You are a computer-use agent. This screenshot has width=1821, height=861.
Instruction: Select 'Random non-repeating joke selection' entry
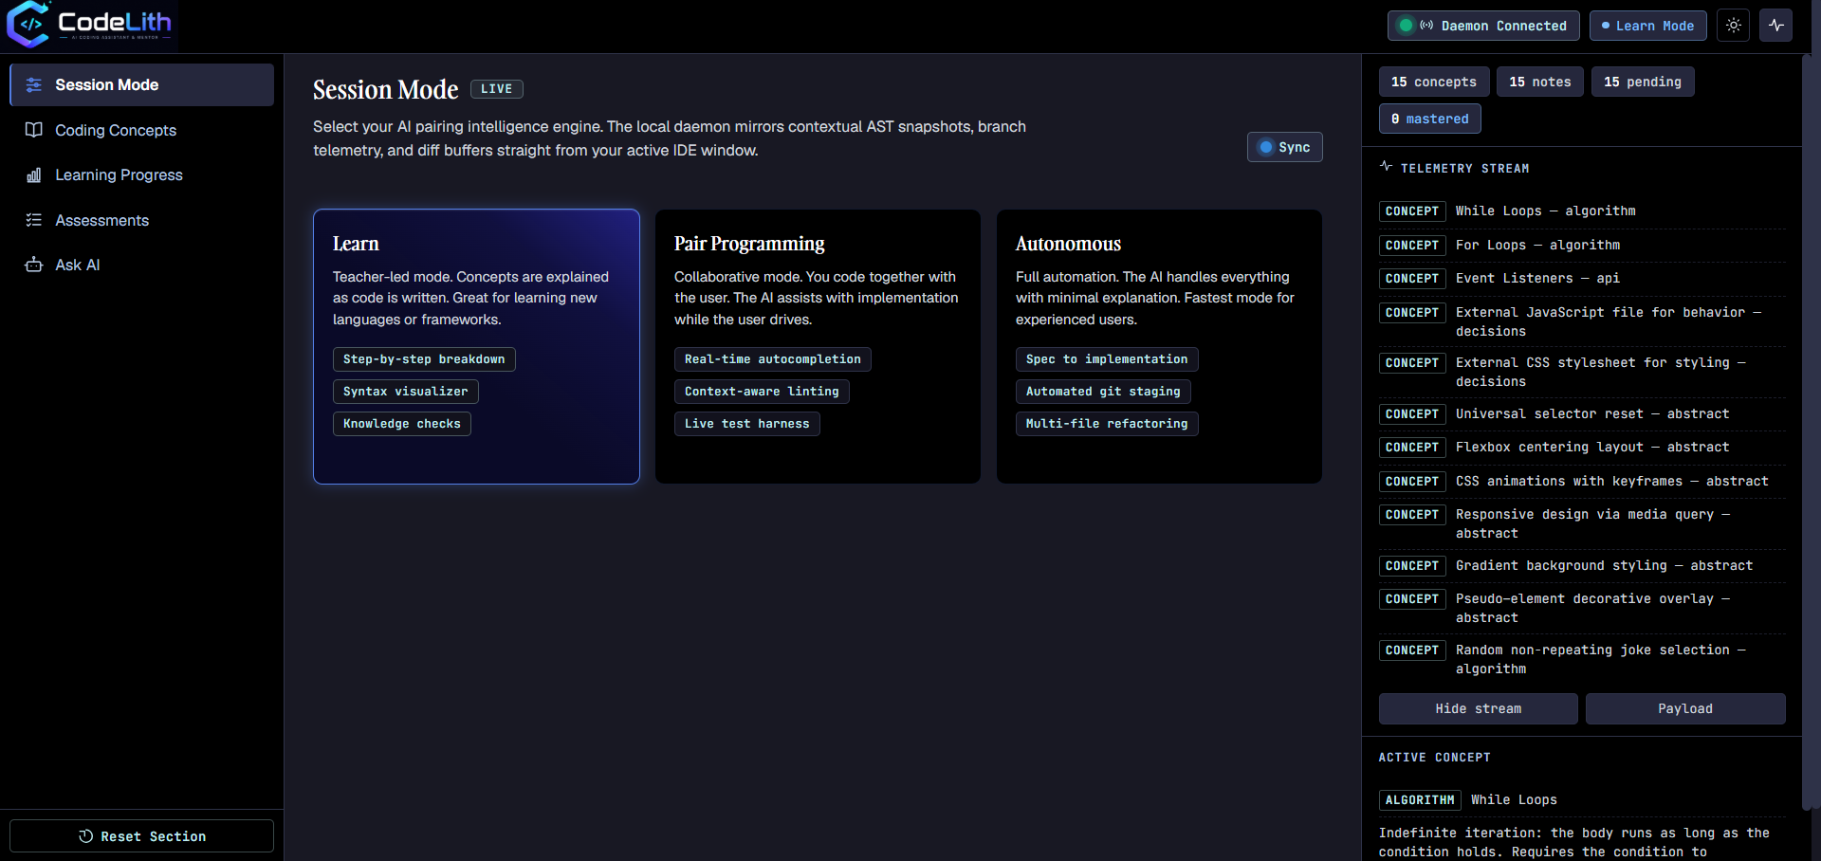[x=1582, y=659]
